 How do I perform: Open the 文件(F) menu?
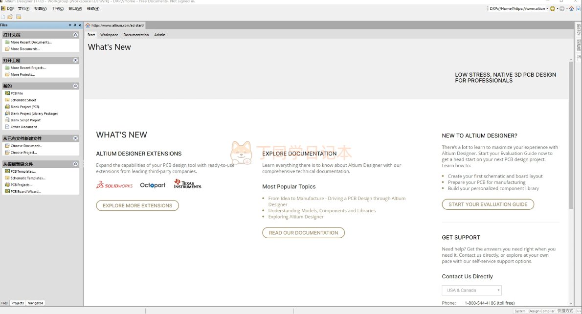coord(23,8)
